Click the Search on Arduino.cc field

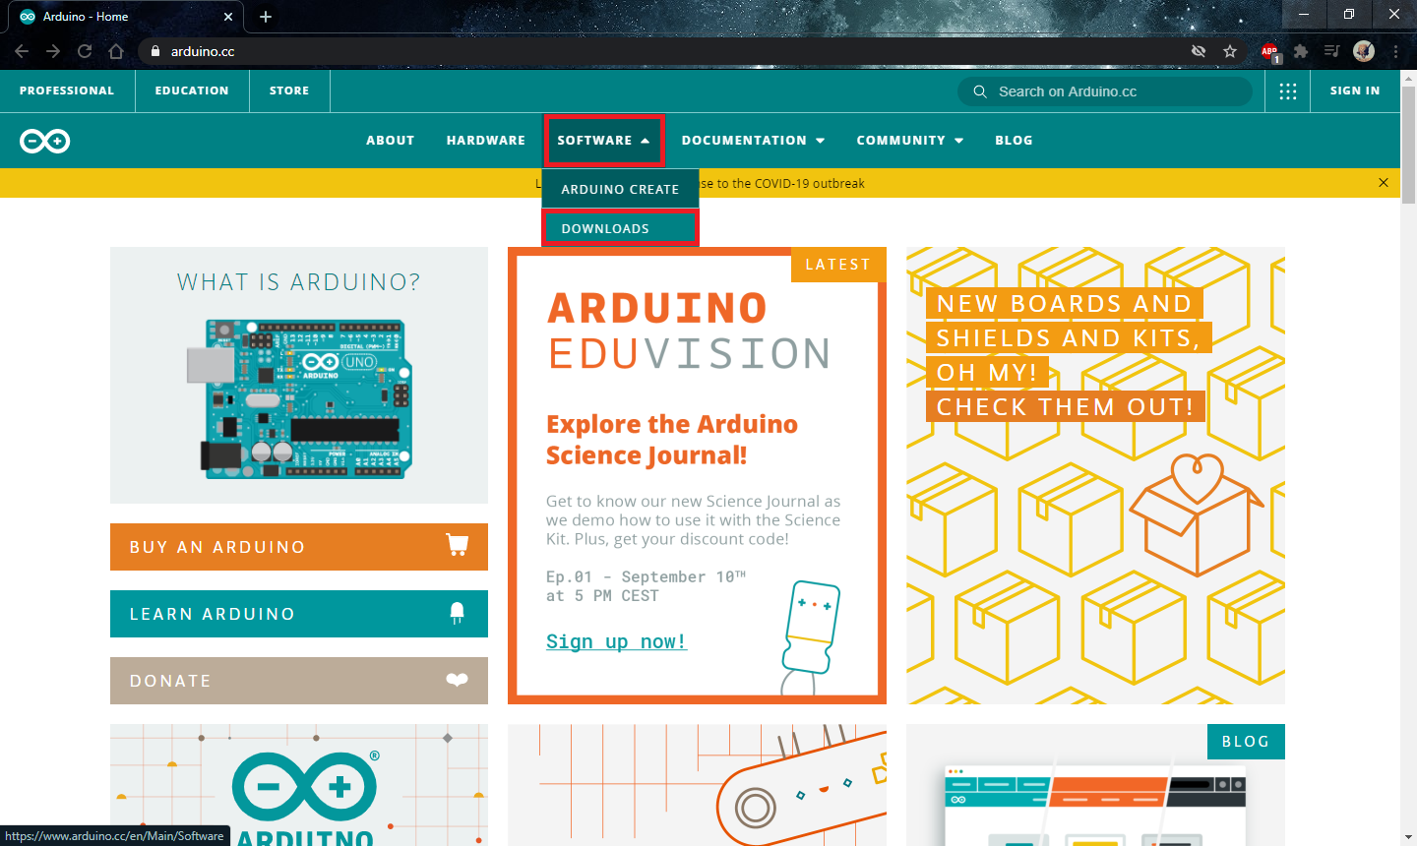click(x=1105, y=91)
